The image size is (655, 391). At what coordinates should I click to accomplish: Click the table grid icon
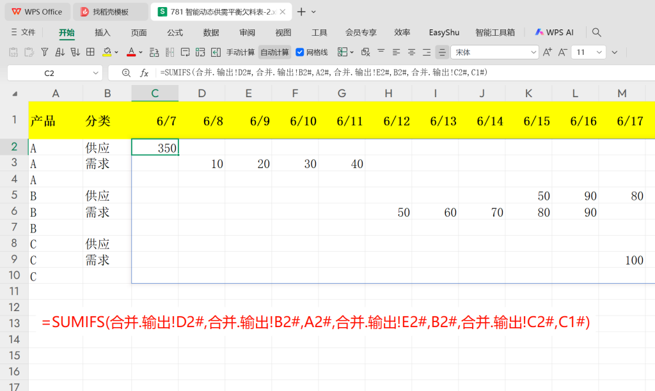click(x=90, y=52)
